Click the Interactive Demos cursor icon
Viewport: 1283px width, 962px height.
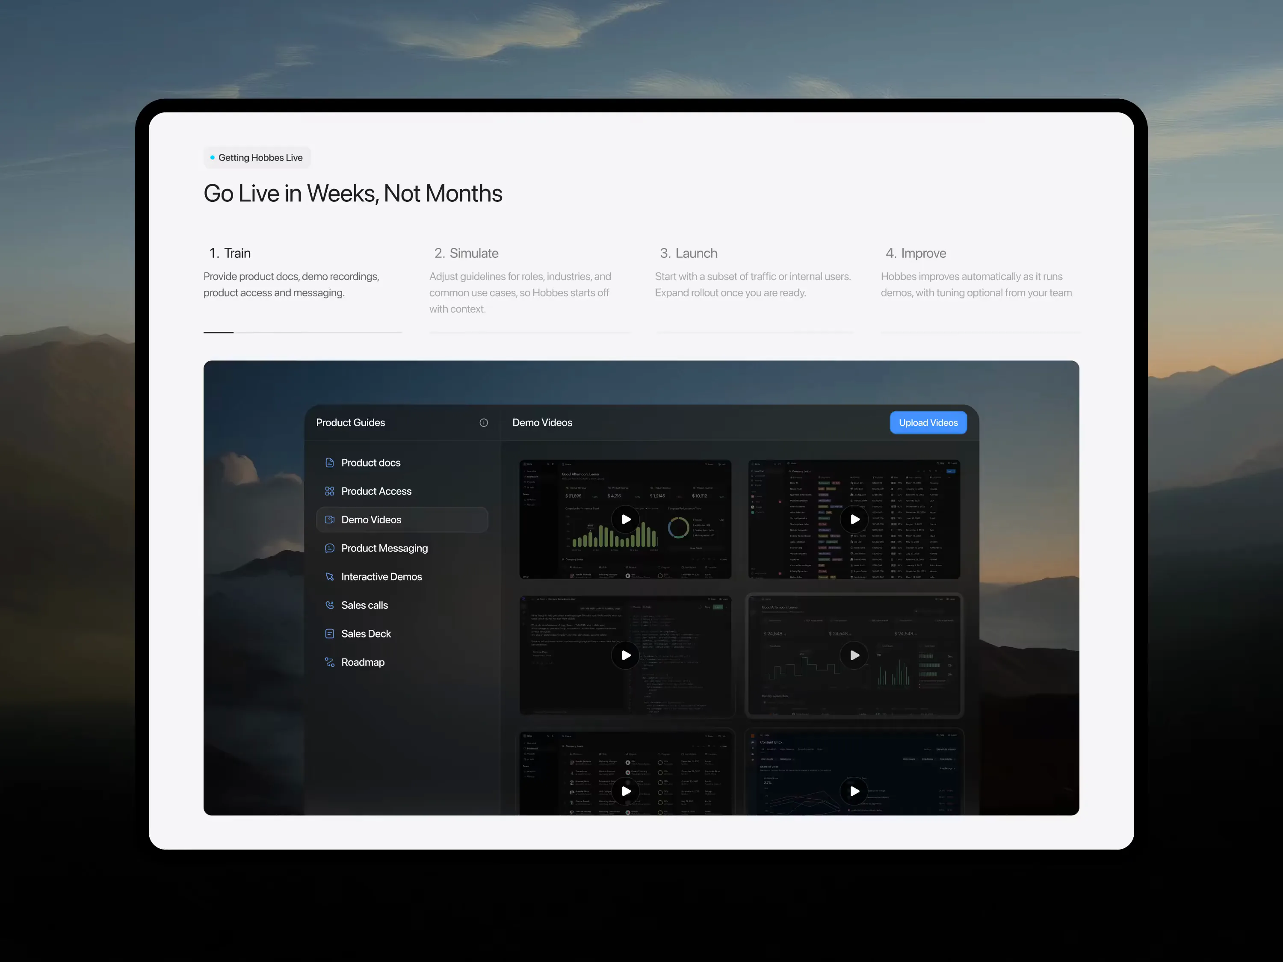tap(329, 576)
